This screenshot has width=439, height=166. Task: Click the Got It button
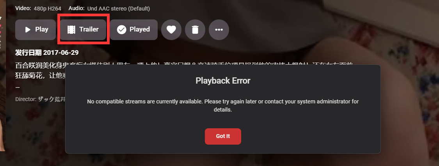click(223, 136)
